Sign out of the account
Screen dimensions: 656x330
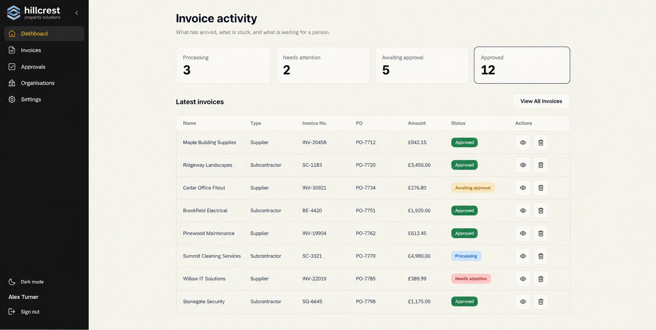tap(24, 312)
